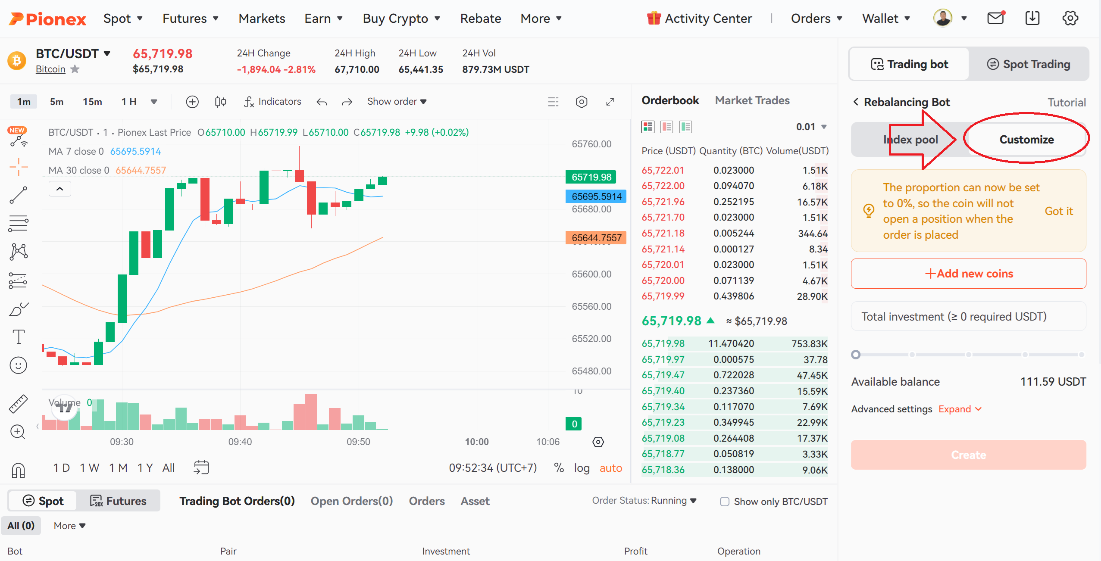Screen dimensions: 1101x561
Task: Toggle log scale on chart
Action: pos(582,468)
